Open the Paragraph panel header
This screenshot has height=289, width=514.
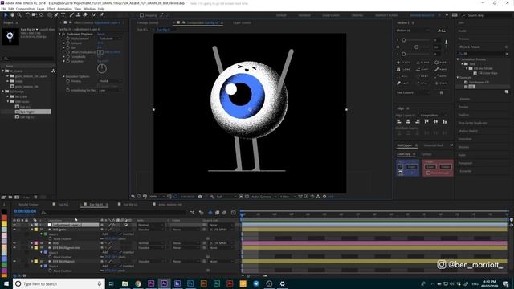pos(465,163)
